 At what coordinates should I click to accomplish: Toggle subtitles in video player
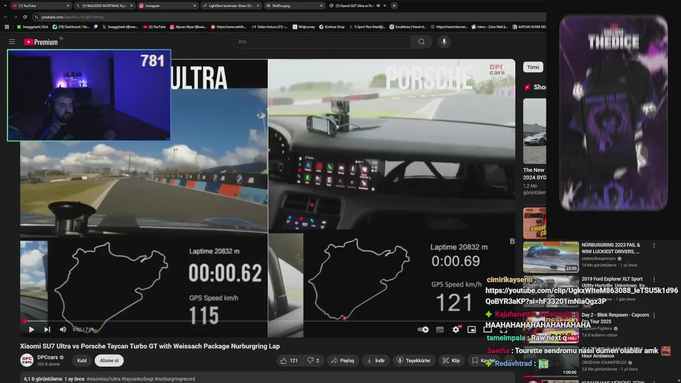440,329
